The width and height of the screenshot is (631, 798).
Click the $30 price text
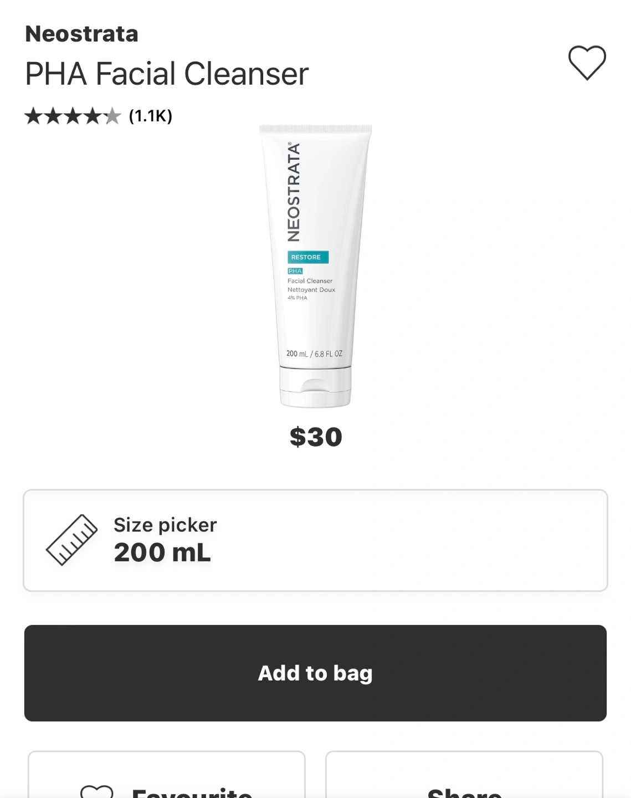coord(316,437)
